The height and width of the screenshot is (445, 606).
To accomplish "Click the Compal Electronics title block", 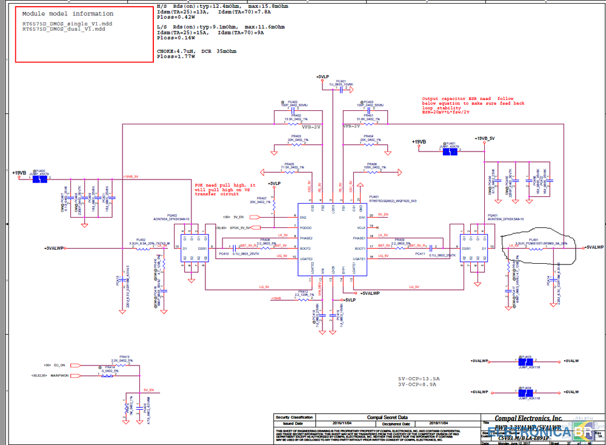I will pos(528,418).
